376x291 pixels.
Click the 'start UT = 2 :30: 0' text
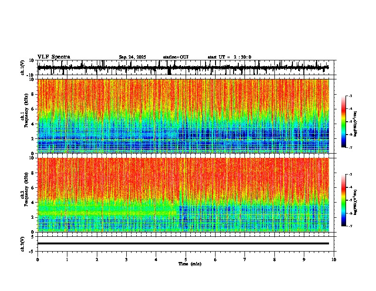229,57
